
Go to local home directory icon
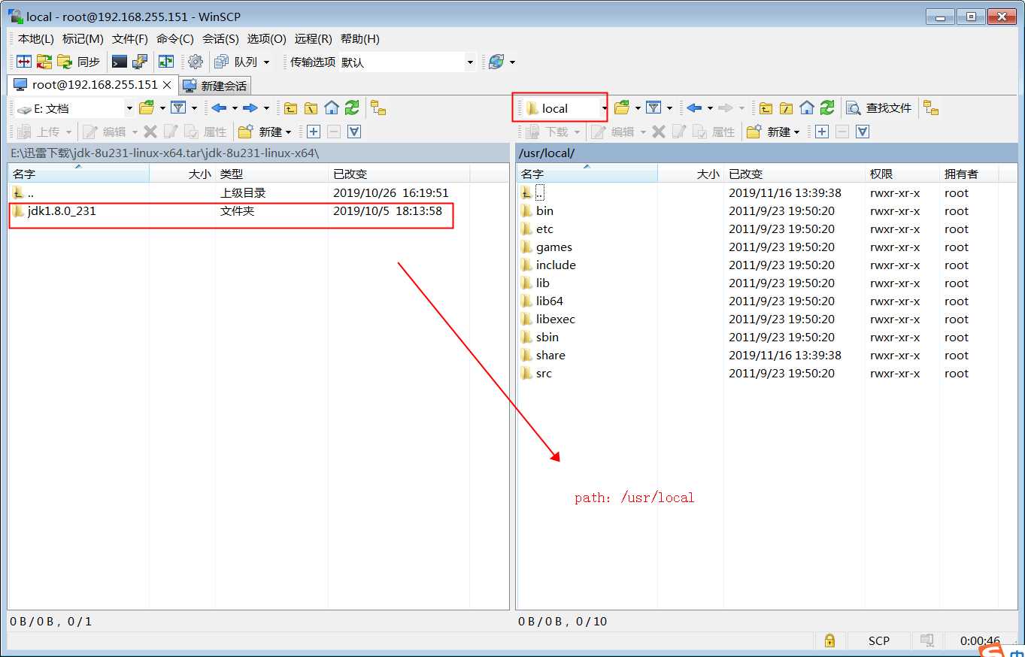[x=332, y=108]
